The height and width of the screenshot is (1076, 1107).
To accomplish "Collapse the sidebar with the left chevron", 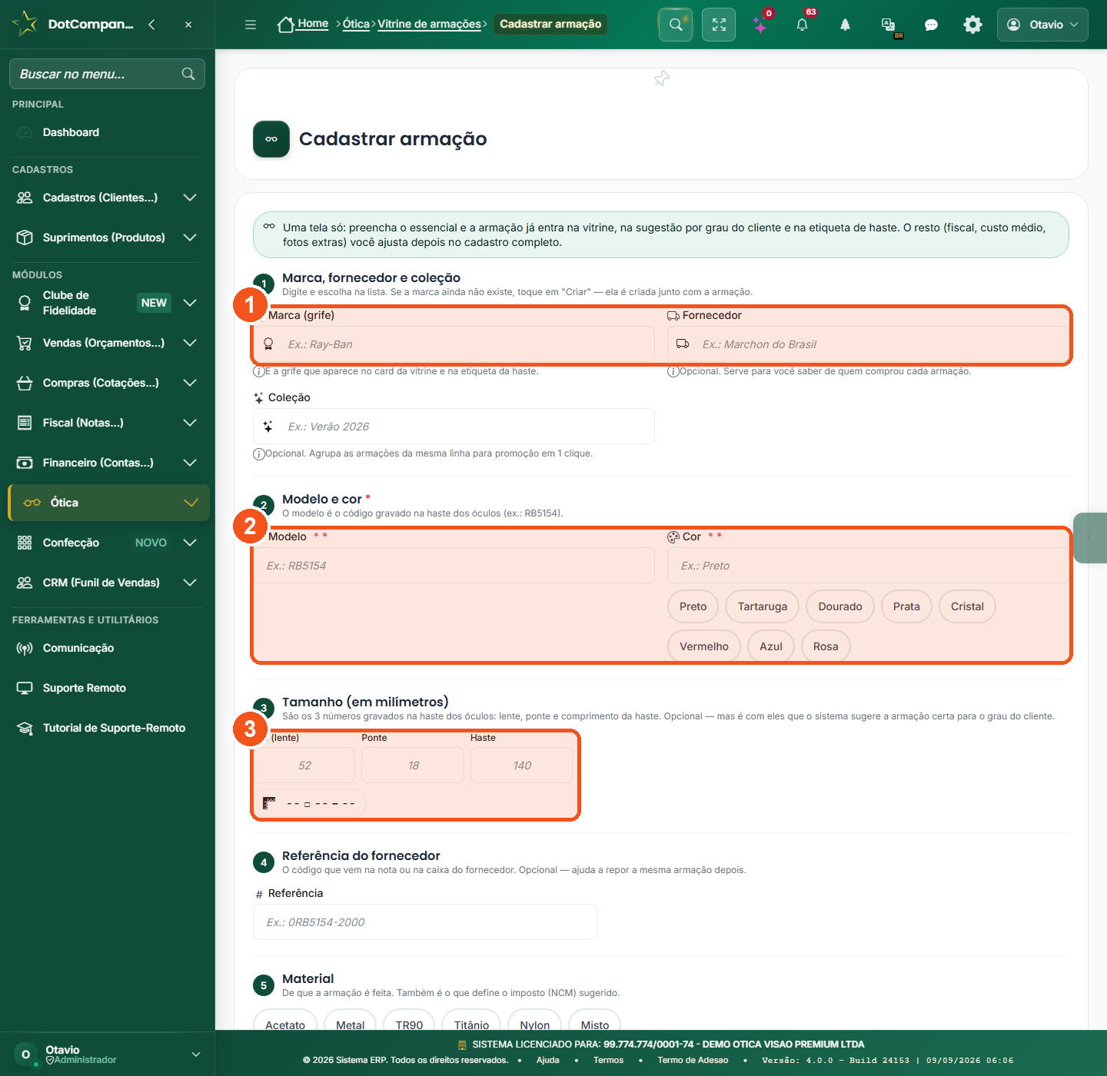I will pos(151,25).
